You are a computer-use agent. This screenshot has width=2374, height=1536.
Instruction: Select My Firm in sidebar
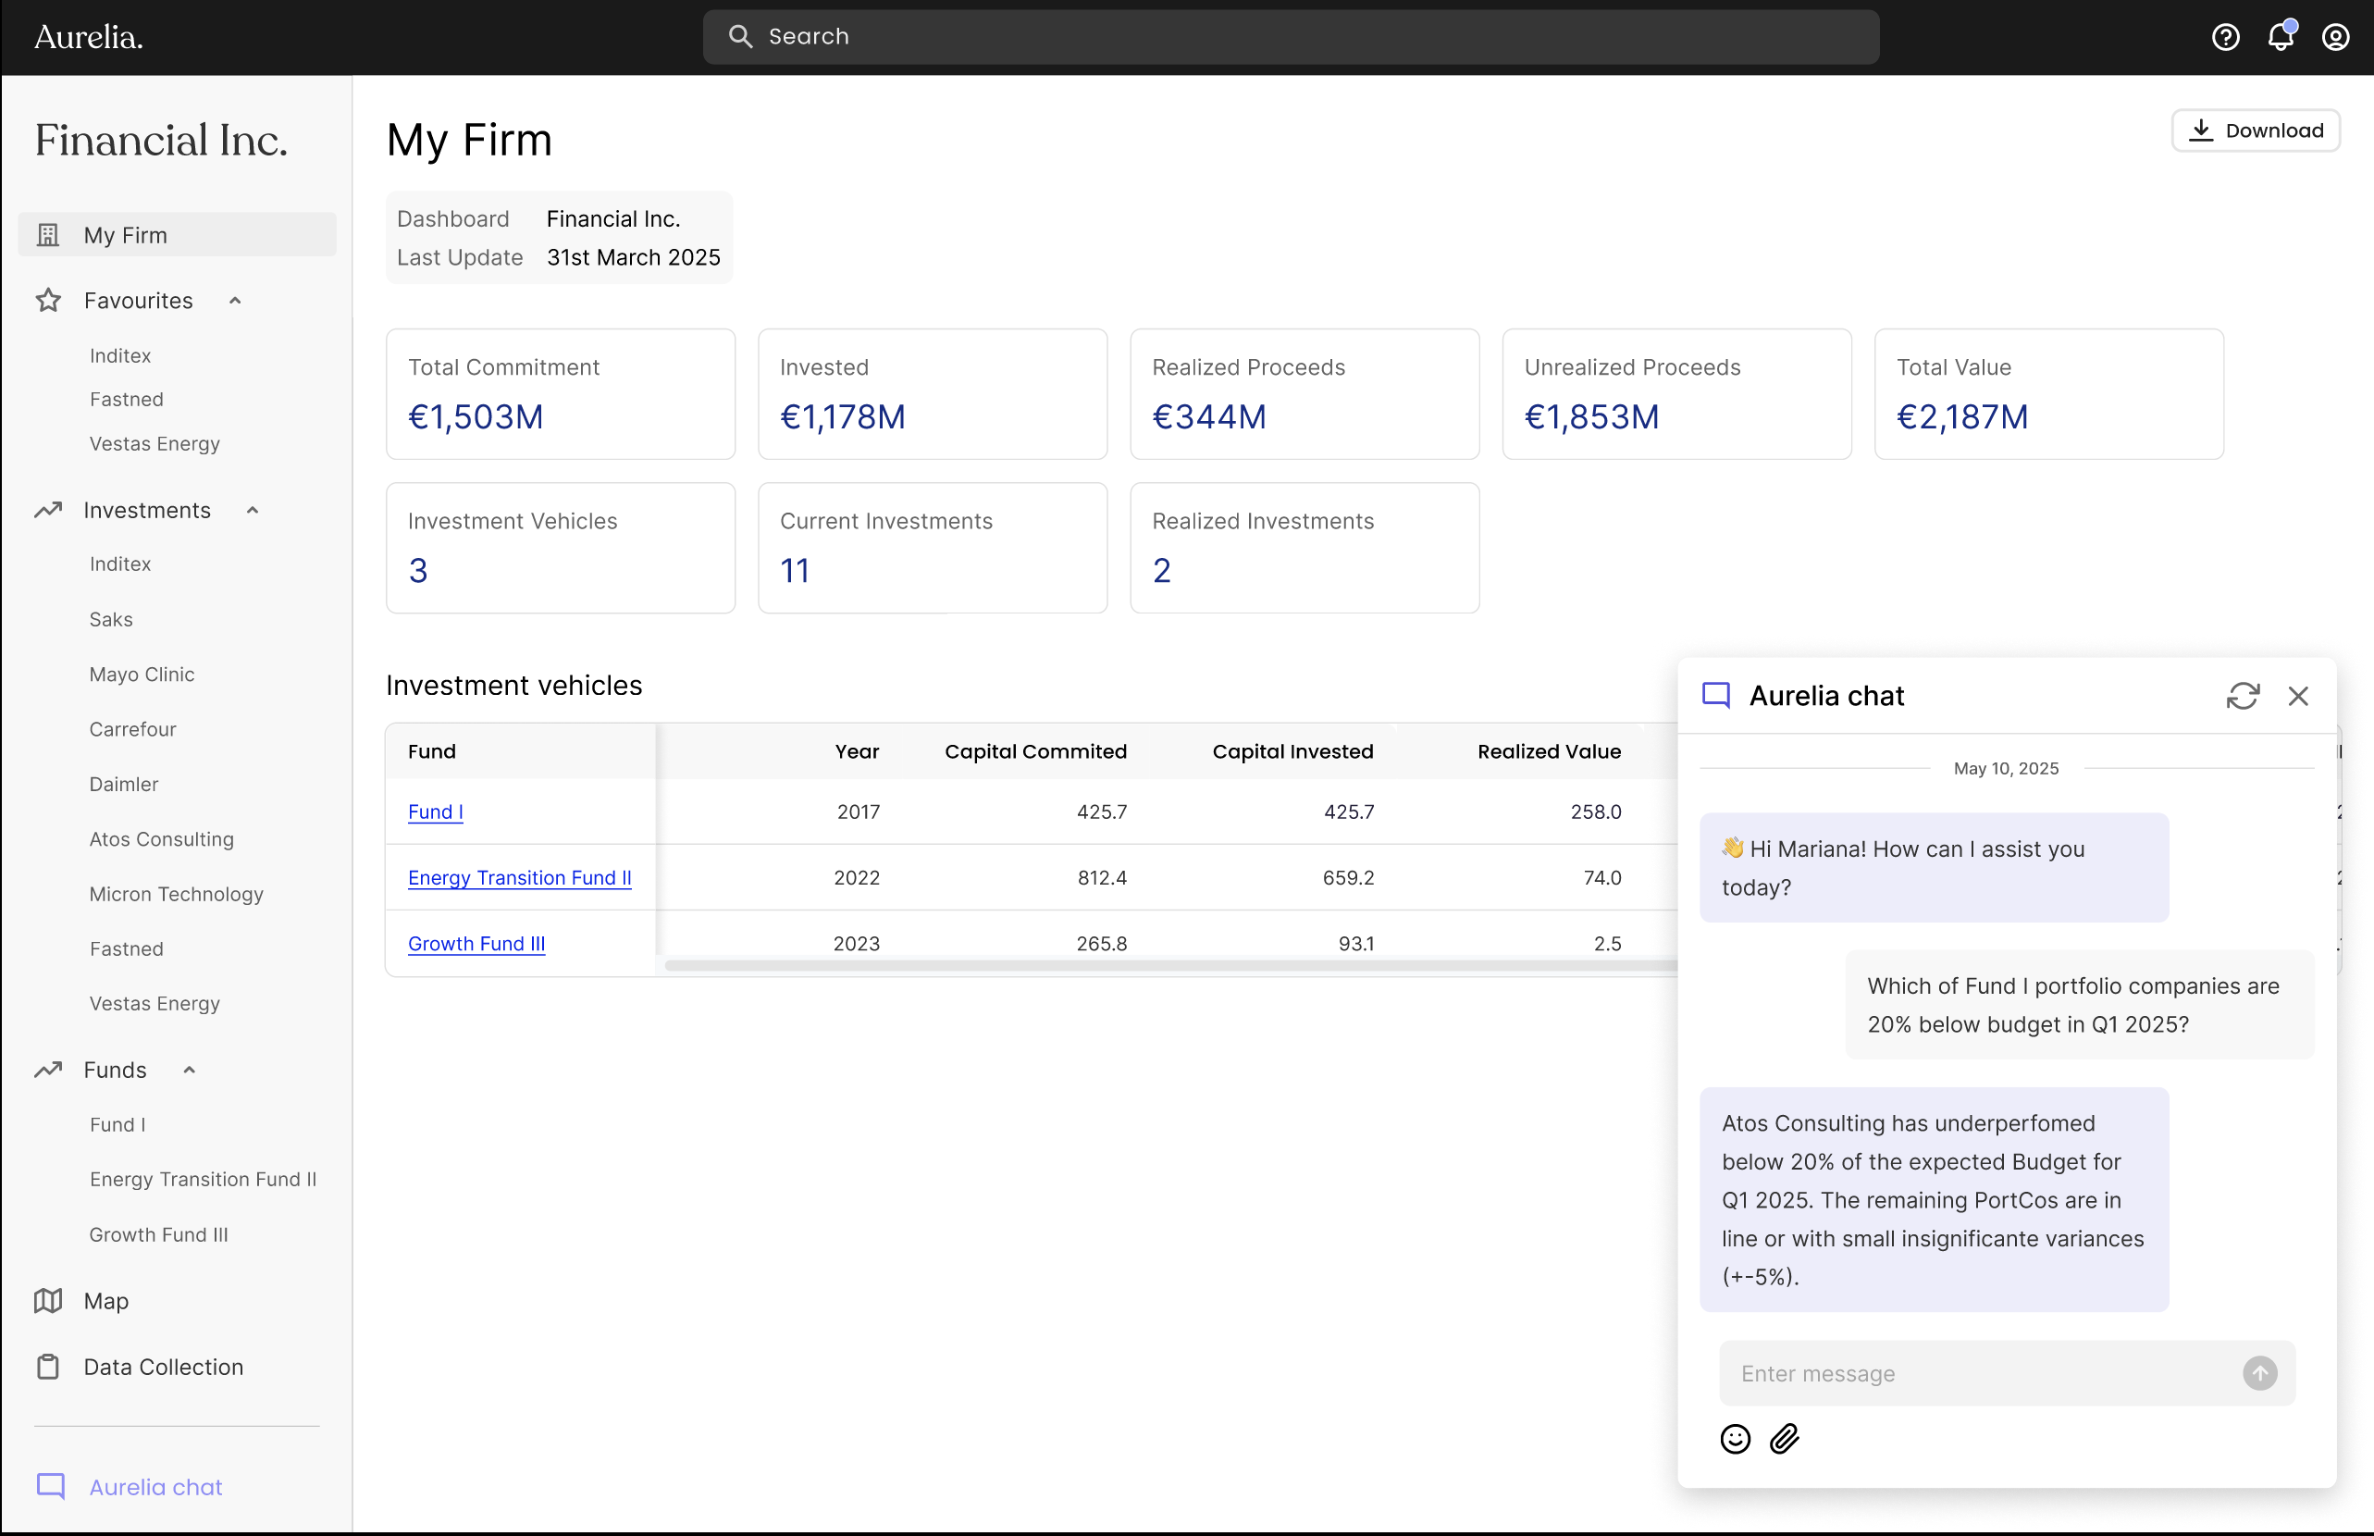click(178, 234)
